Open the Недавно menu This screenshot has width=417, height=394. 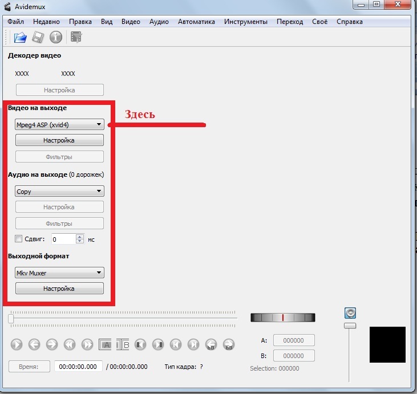(46, 22)
